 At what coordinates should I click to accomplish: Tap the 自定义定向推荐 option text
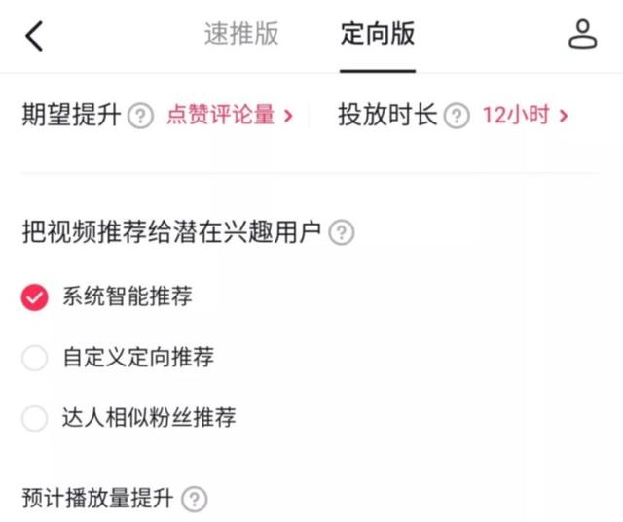point(138,358)
